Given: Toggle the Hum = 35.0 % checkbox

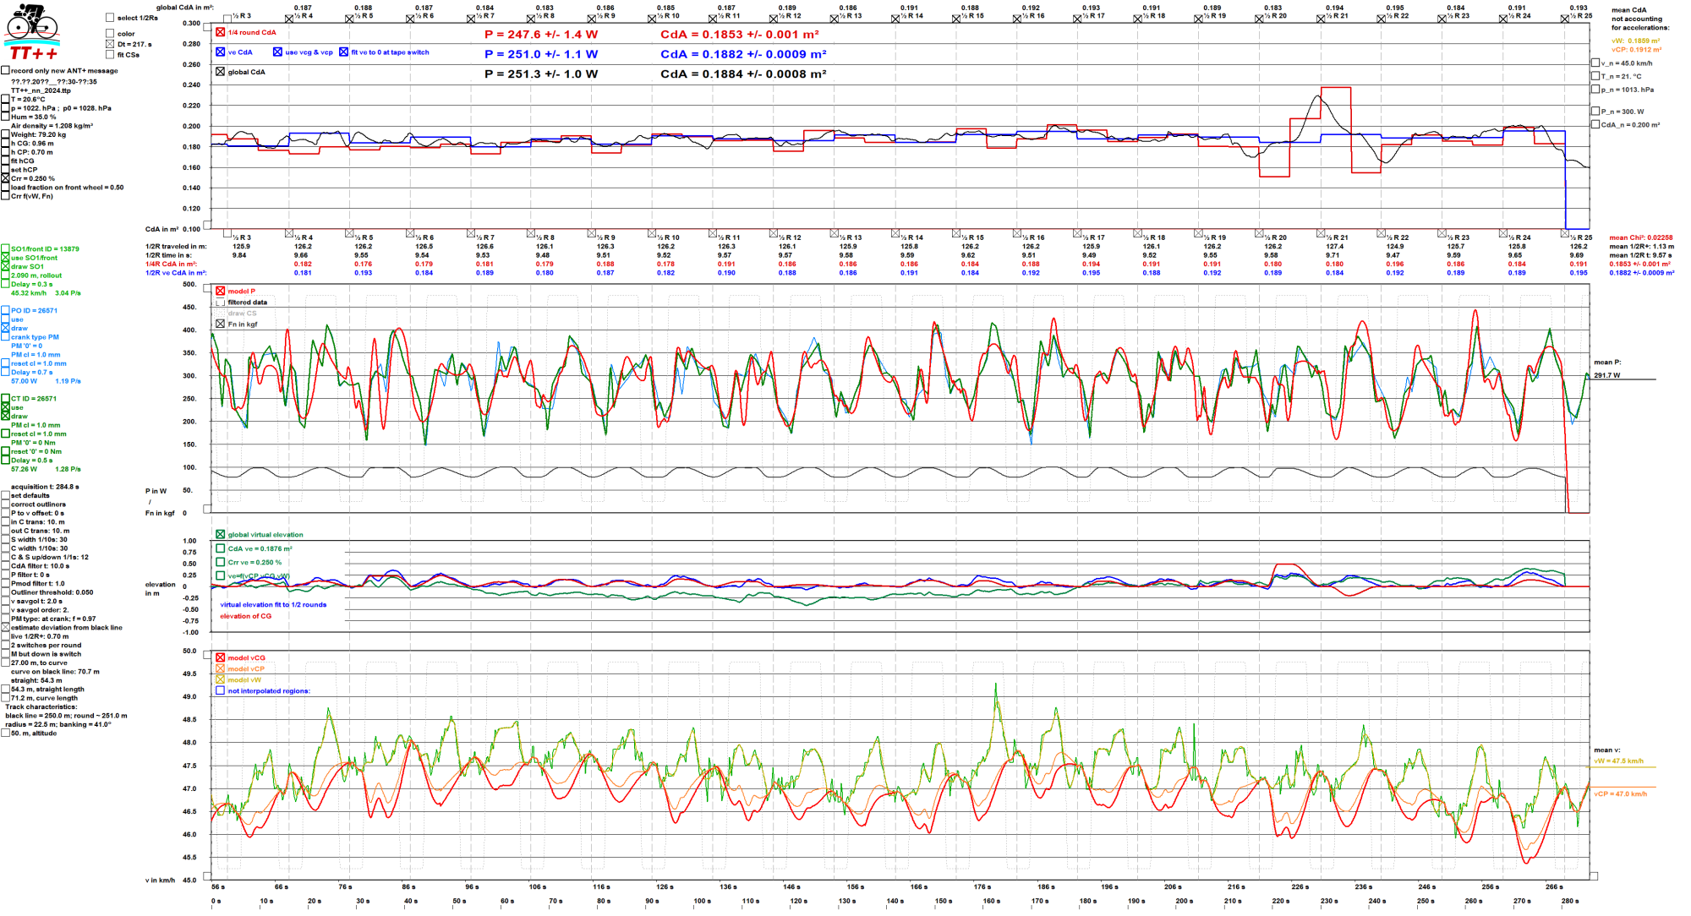Looking at the screenshot, I should click(5, 117).
